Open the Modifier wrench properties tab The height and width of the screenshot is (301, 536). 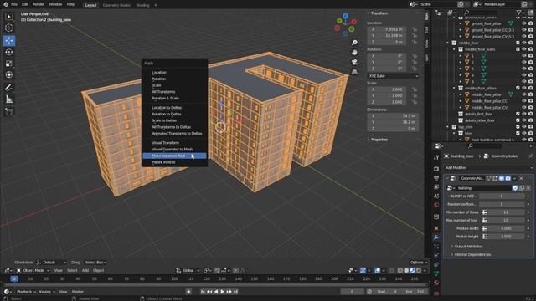tap(436, 237)
